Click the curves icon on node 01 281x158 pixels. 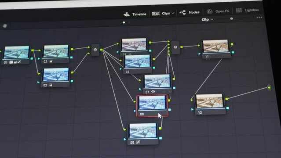[19, 62]
